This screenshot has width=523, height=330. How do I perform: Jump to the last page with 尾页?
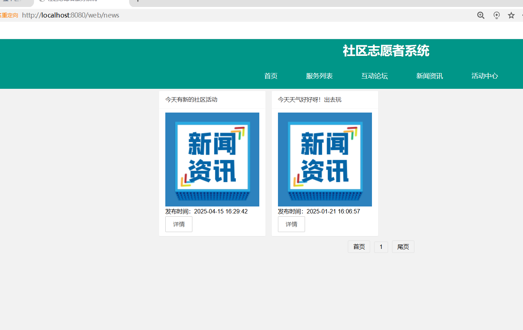403,247
